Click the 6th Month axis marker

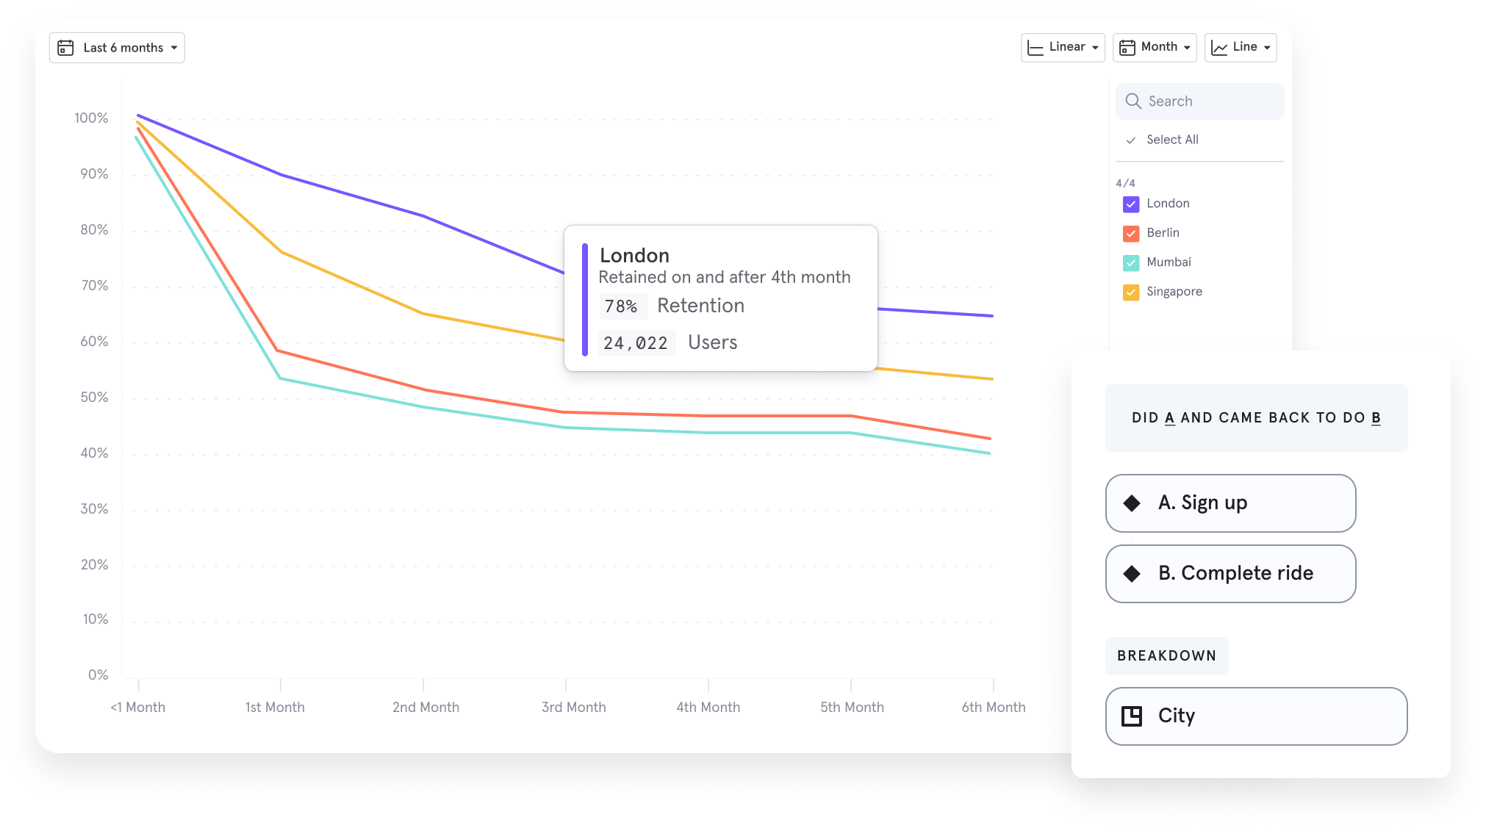pos(993,707)
